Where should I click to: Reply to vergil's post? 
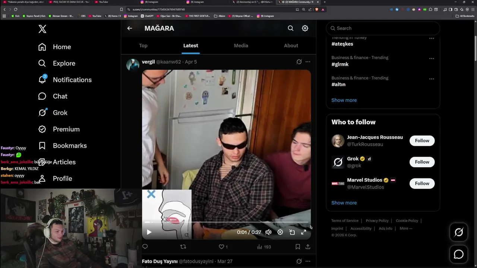tap(145, 246)
